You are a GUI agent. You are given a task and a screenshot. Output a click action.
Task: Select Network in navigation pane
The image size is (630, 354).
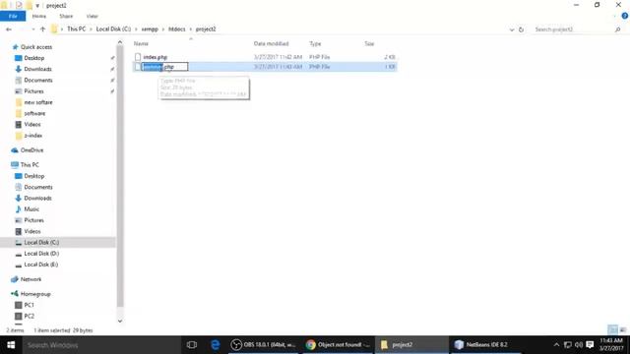click(x=31, y=279)
